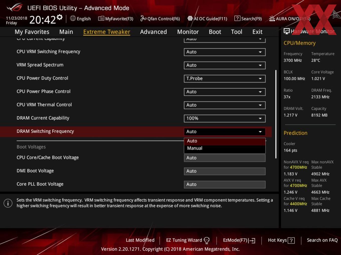Open CPU VRM Thermal Control dropdown
This screenshot has height=255, width=341.
tap(225, 105)
